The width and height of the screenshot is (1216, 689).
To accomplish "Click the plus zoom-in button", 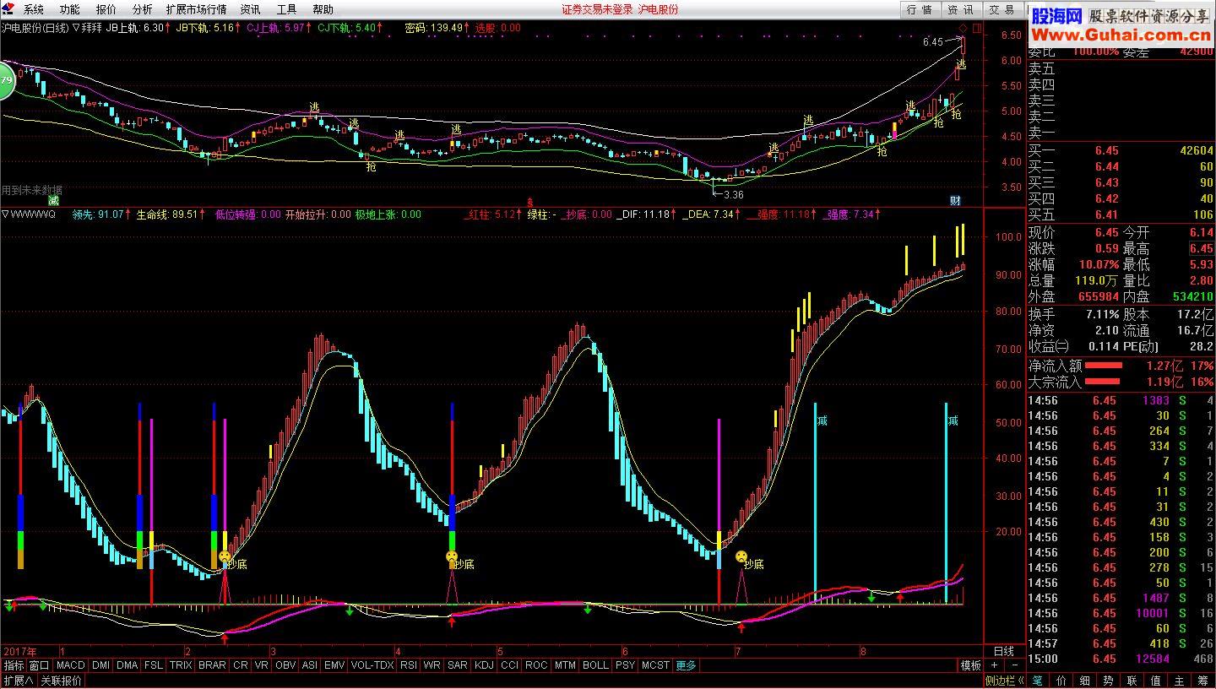I will tap(995, 665).
